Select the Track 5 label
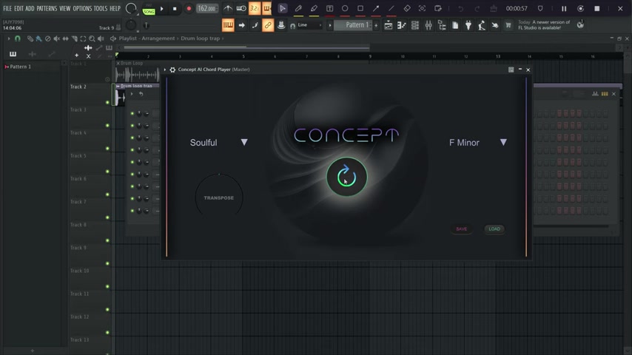632x355 pixels. pos(78,155)
